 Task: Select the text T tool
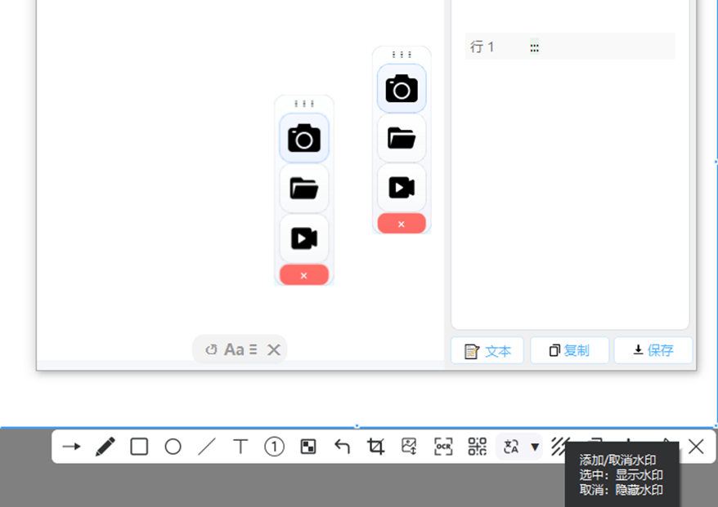tap(240, 447)
